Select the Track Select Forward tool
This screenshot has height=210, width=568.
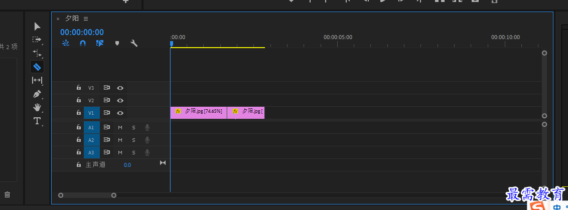pos(37,40)
